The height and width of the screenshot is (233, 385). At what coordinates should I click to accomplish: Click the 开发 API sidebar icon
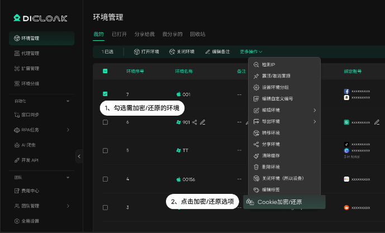coord(17,160)
